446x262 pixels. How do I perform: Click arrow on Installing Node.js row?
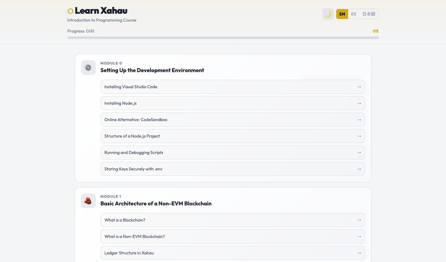[x=359, y=103]
